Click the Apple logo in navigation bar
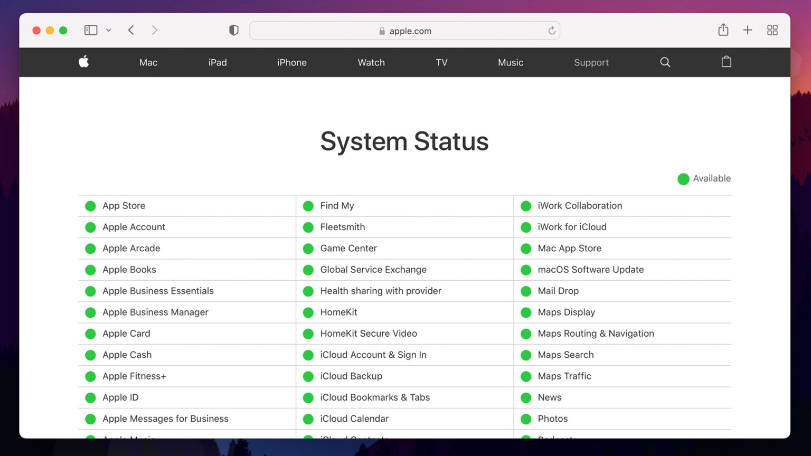811x456 pixels. pos(84,62)
